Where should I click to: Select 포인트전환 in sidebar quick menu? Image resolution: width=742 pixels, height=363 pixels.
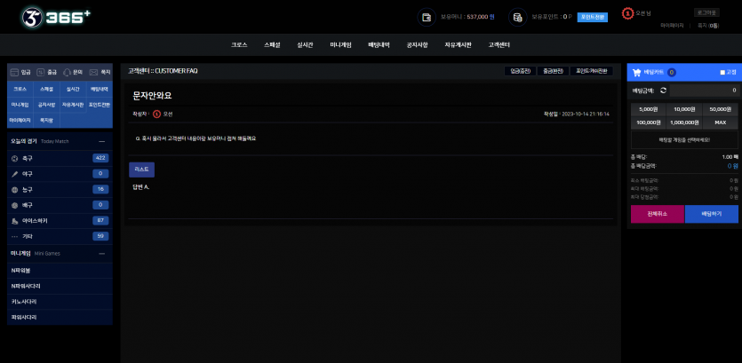[x=100, y=105]
